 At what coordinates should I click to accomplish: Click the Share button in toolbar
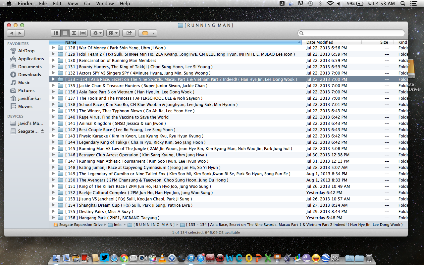pyautogui.click(x=129, y=33)
